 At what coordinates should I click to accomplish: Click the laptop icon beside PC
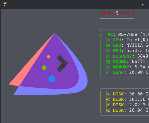(x=101, y=35)
